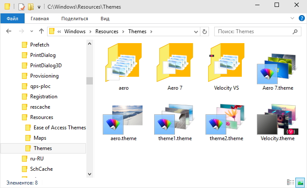Select ru-RU in the navigation tree
Screen dimensions: 307x188
37,159
